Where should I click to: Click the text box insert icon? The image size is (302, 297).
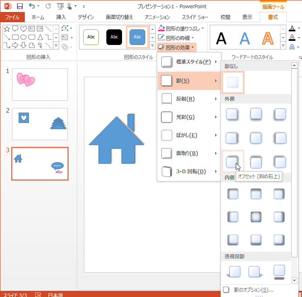[65, 37]
